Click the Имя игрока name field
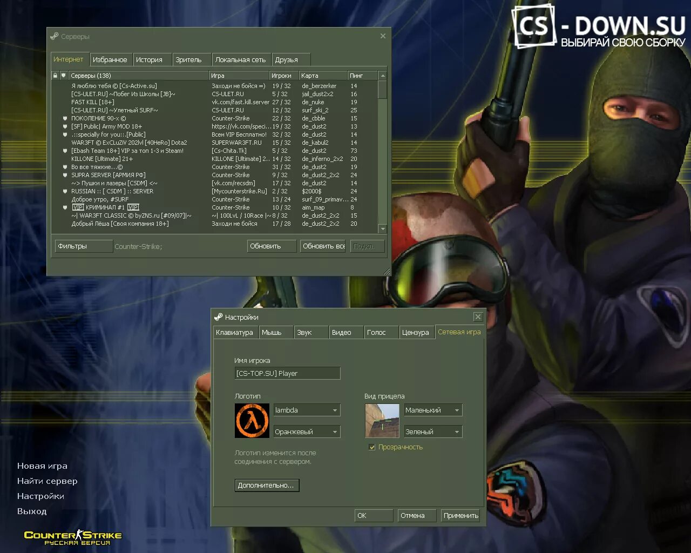This screenshot has width=691, height=553. pyautogui.click(x=287, y=373)
